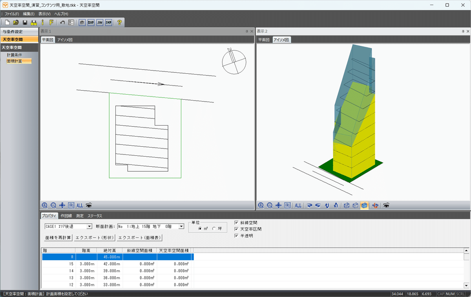
Task: Activate the pan tool in 表示1 toolbar
Action: point(62,205)
